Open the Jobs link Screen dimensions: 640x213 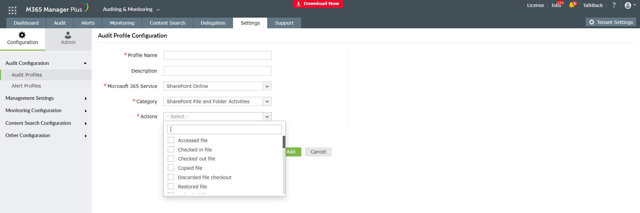coord(556,5)
